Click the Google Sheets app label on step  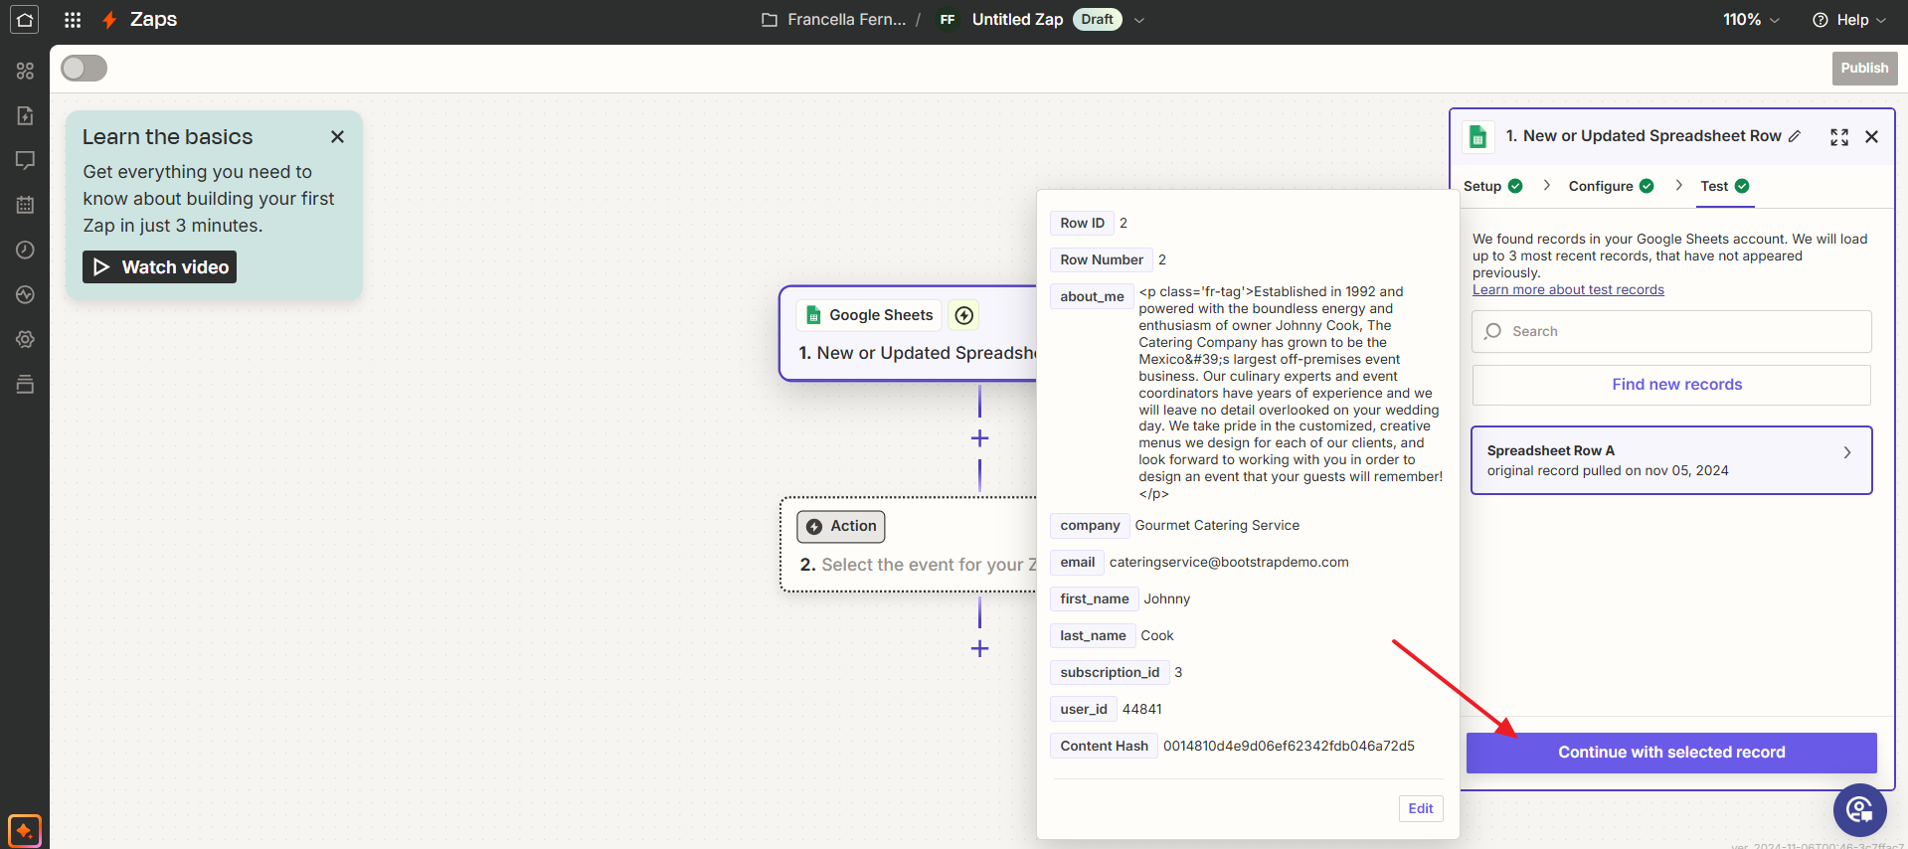tap(869, 315)
